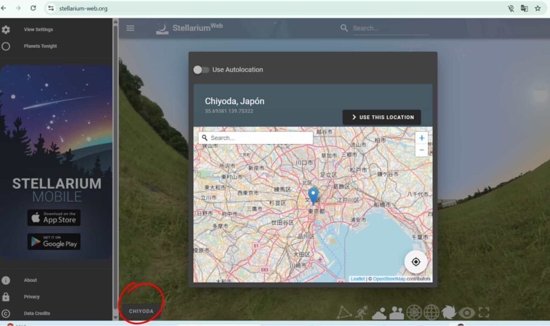This screenshot has height=326, width=550.
Task: Click the magnifier icon in top search
Action: click(x=344, y=28)
